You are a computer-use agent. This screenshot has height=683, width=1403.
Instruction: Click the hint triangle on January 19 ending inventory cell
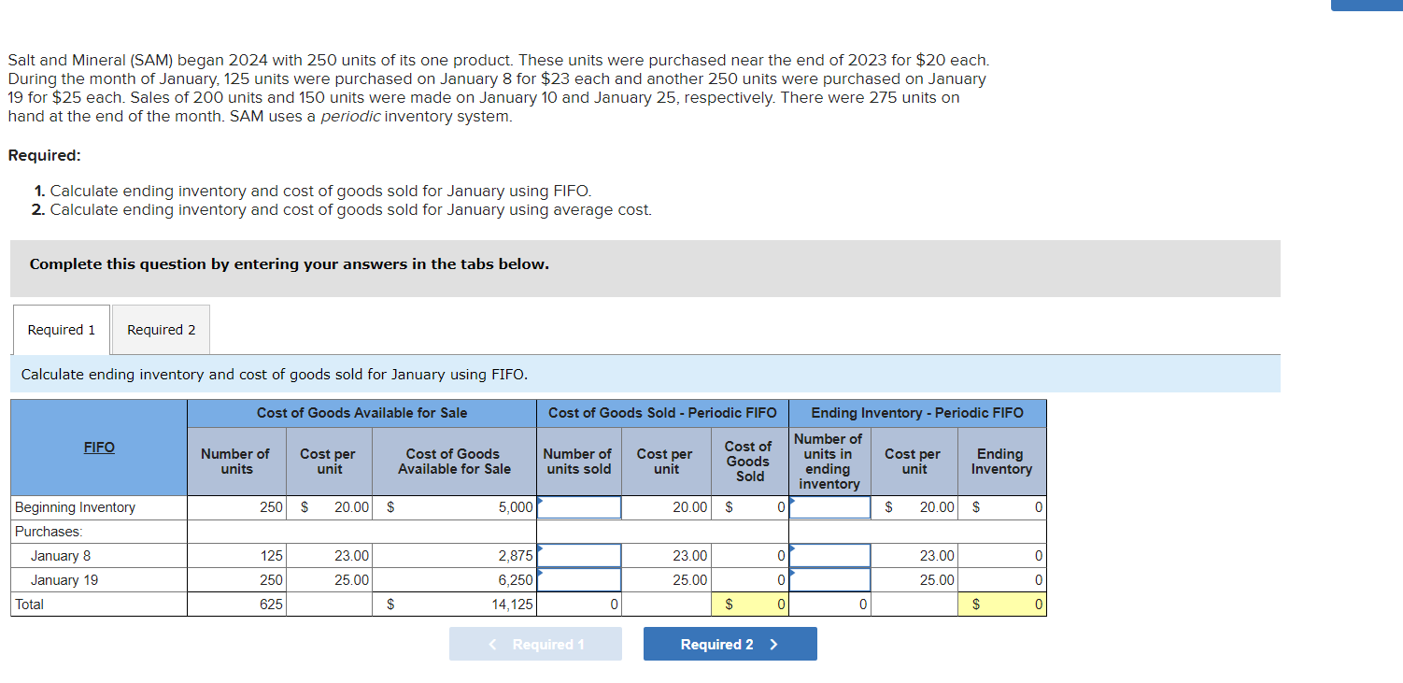tap(791, 574)
